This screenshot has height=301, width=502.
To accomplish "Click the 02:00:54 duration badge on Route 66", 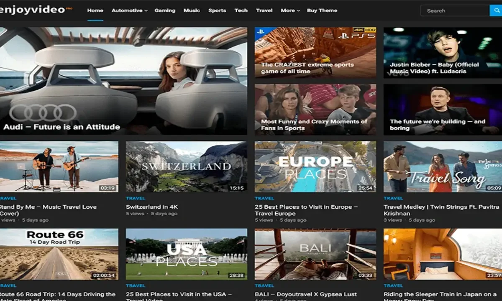I will click(104, 275).
